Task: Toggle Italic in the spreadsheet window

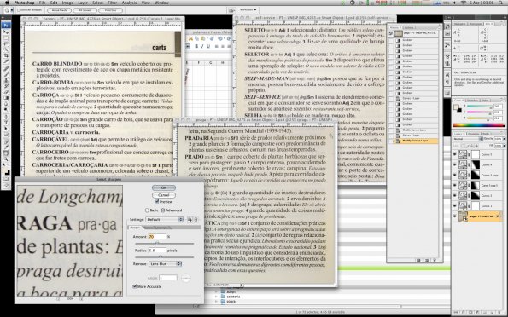Action: coord(202,47)
